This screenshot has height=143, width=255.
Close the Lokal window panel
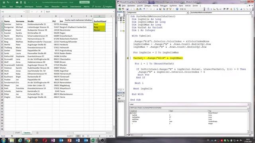pos(249,104)
